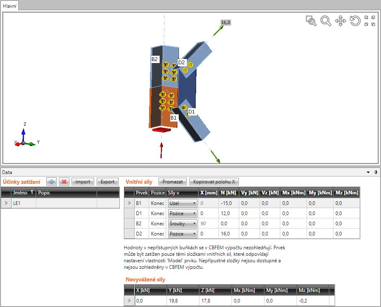The width and height of the screenshot is (381, 307).
Task: Click the unbalanced Z force value 17,8
Action: [215, 300]
